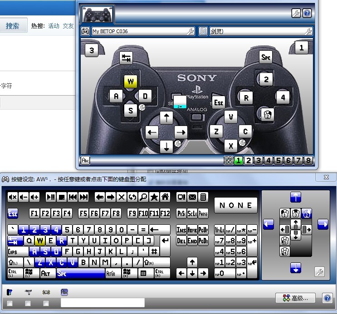Click the 搜索 button in browser window

[12, 26]
